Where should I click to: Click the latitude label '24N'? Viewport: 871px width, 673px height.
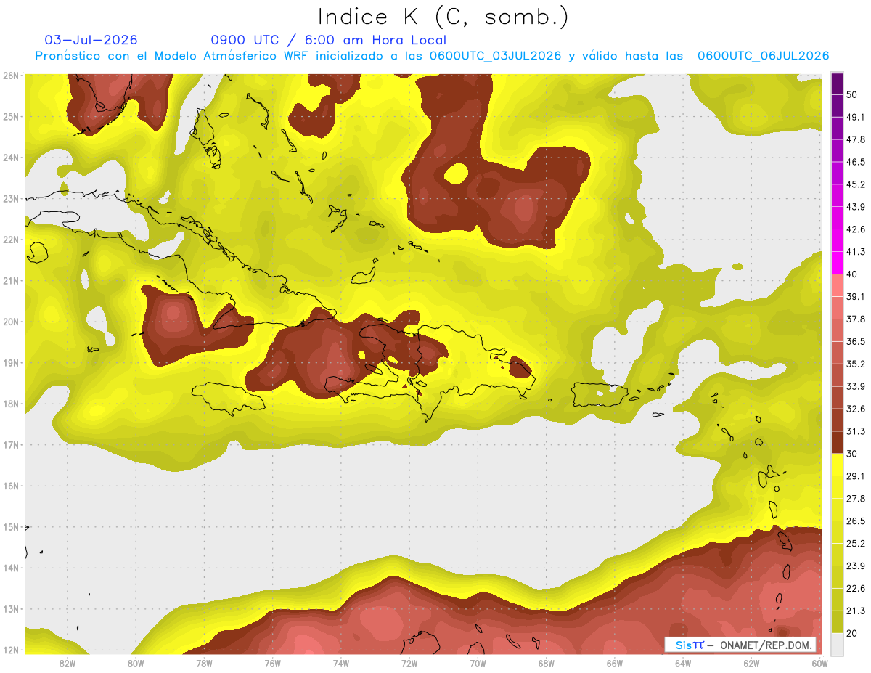tap(10, 158)
